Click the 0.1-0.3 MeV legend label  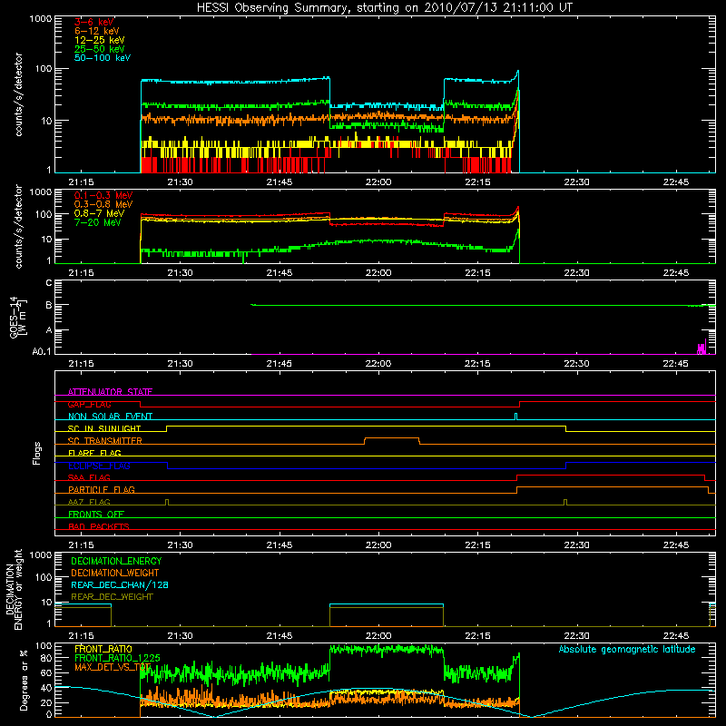(103, 196)
